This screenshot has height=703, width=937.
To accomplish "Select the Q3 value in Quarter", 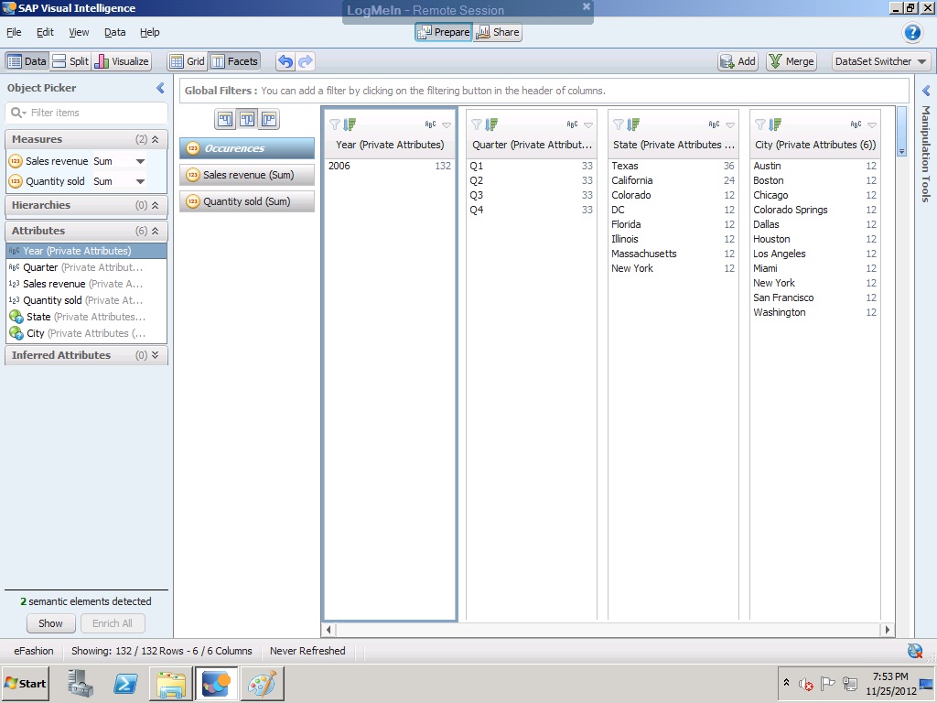I will pos(531,195).
